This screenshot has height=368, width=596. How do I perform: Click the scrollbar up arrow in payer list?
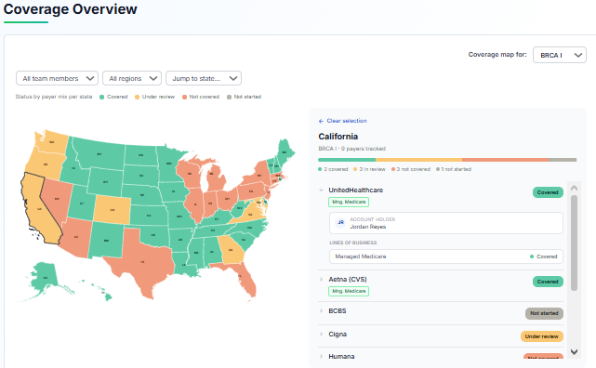coord(574,188)
